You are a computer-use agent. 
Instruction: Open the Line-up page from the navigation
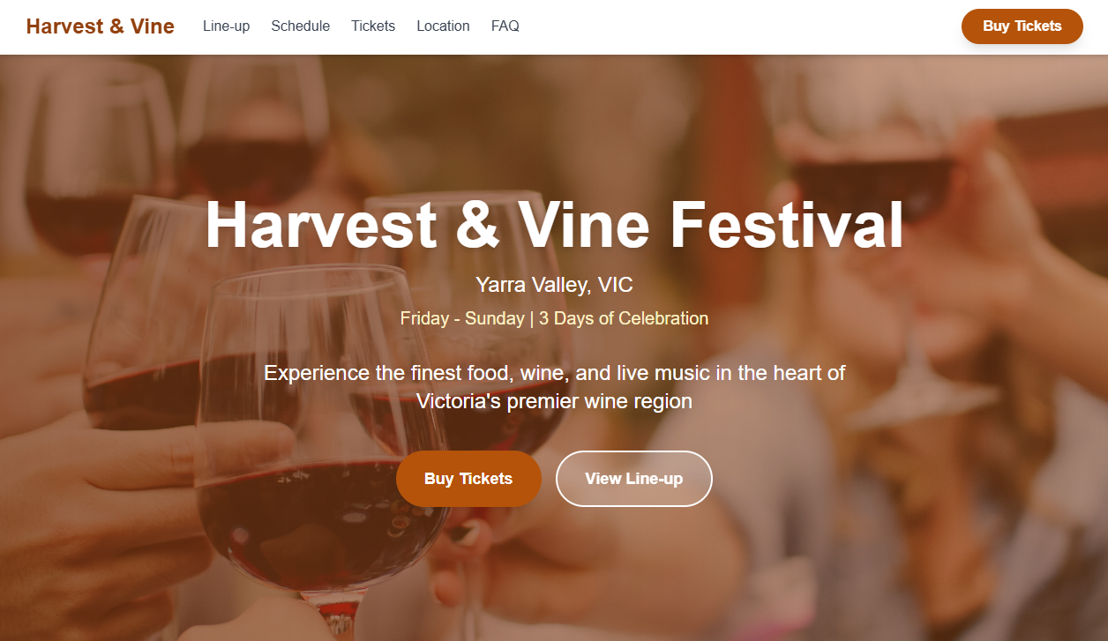(x=226, y=26)
